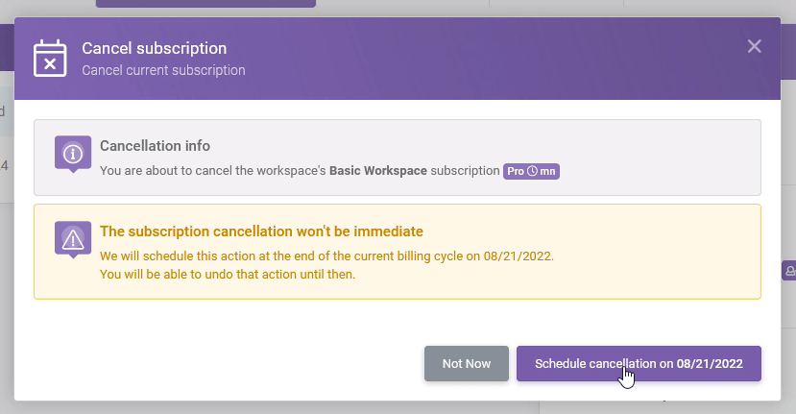This screenshot has height=414, width=796.
Task: Click the Not Now button
Action: pyautogui.click(x=466, y=364)
